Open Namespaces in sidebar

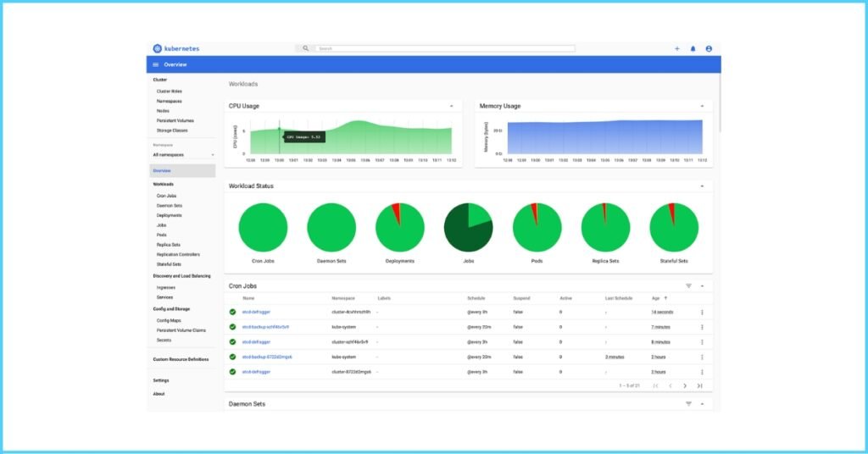169,101
